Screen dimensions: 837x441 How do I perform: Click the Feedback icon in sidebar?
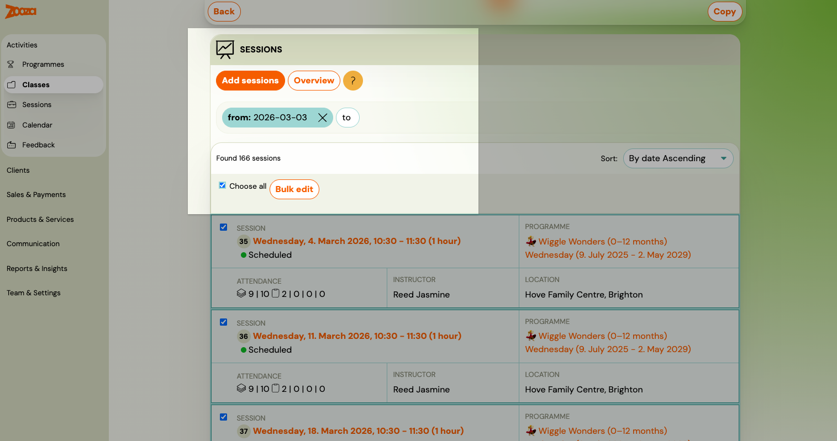[x=11, y=145]
